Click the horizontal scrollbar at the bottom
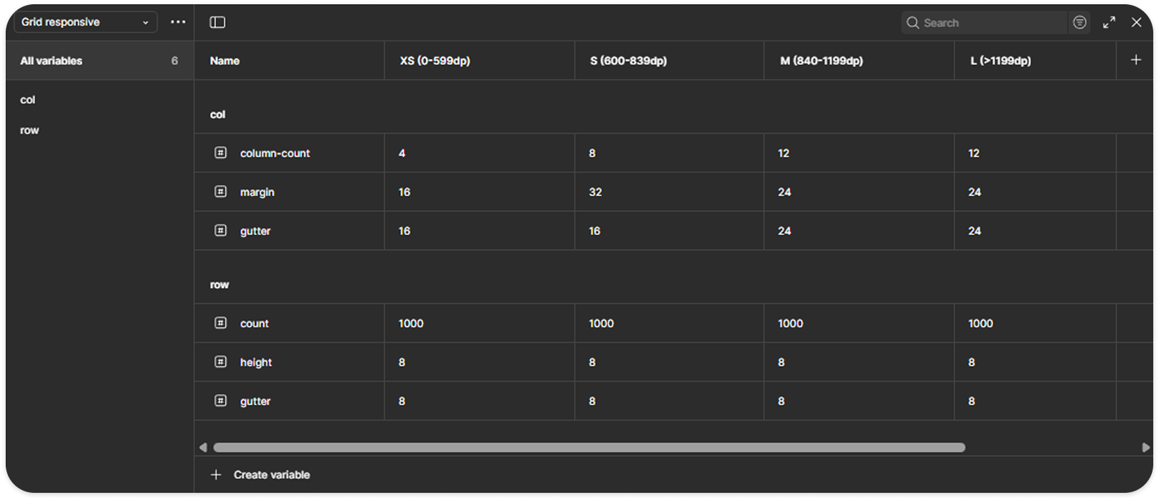This screenshot has width=1159, height=500. [588, 447]
